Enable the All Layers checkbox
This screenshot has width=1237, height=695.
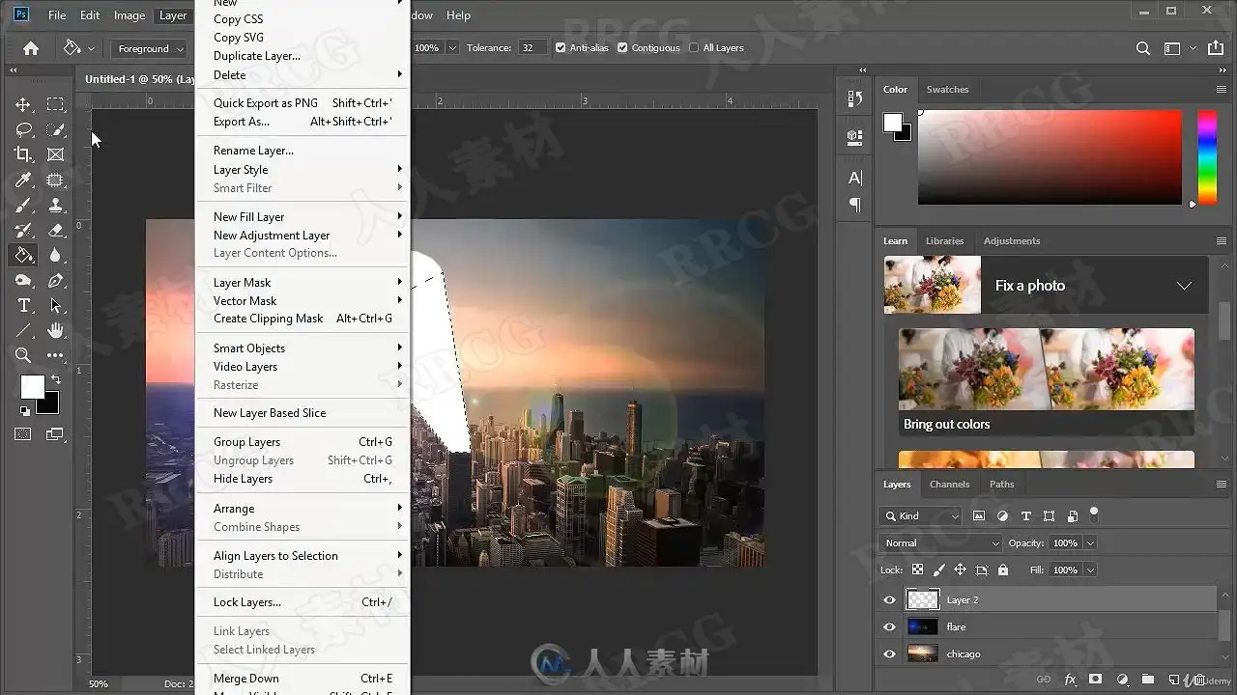pyautogui.click(x=694, y=48)
